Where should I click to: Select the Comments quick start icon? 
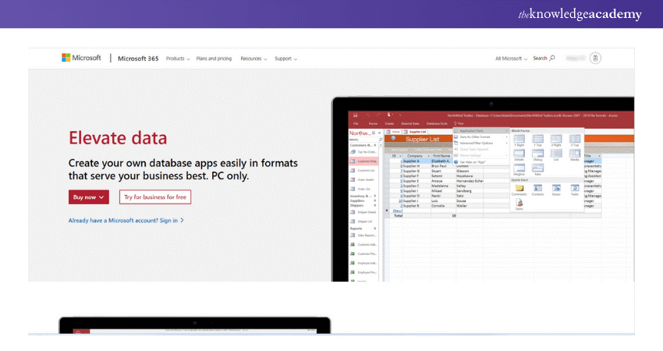point(519,190)
